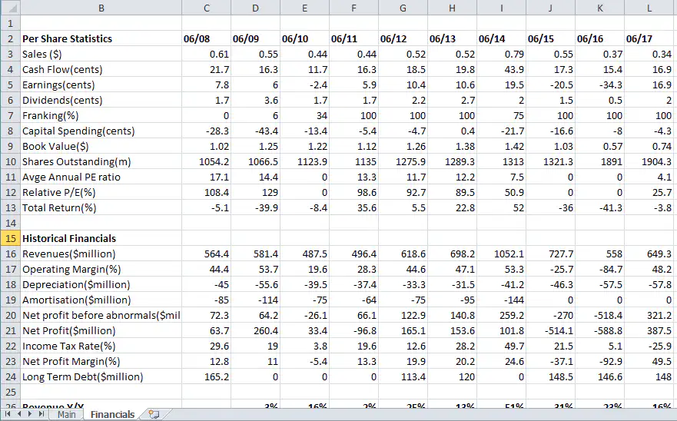Click the Per Share Statistics cell

(68, 38)
